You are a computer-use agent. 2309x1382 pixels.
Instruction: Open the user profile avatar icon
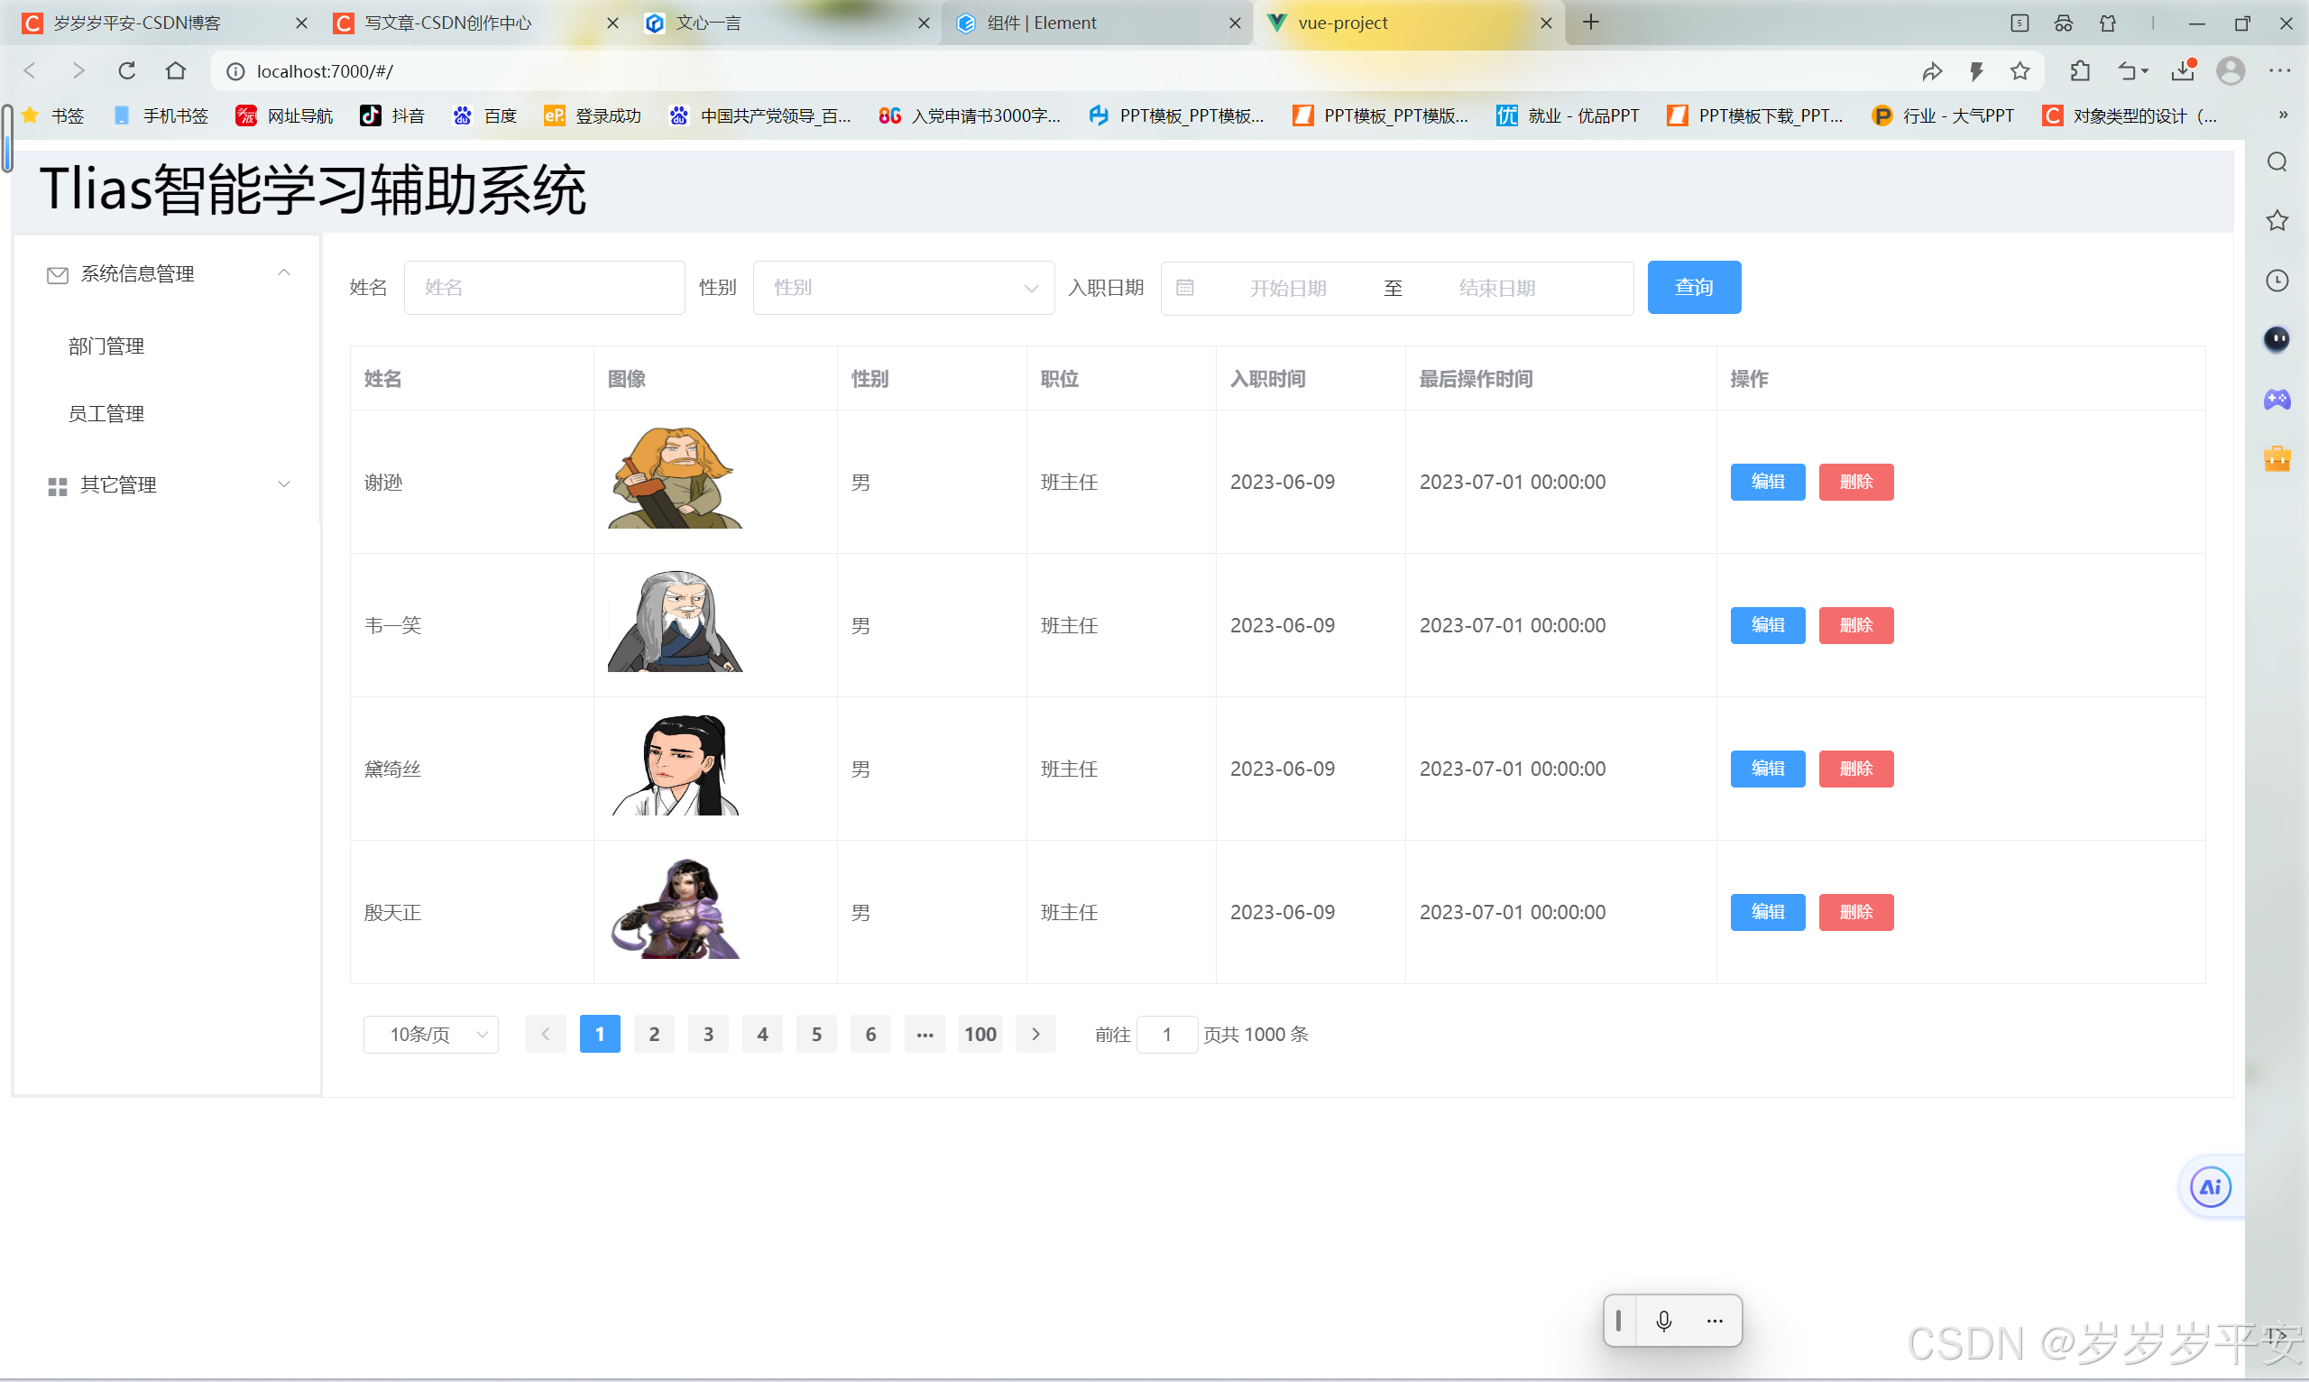(x=2231, y=70)
